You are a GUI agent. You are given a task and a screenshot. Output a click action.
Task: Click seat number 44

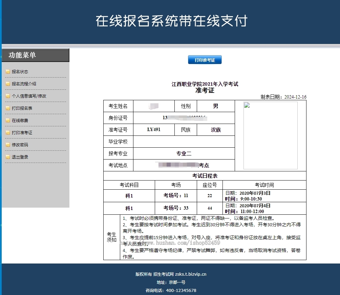click(x=210, y=208)
